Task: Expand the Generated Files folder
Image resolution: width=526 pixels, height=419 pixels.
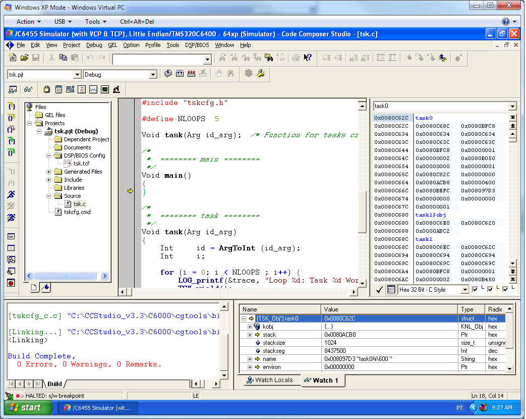Action: point(48,172)
